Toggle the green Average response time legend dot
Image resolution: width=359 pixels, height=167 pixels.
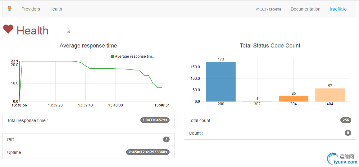click(112, 56)
